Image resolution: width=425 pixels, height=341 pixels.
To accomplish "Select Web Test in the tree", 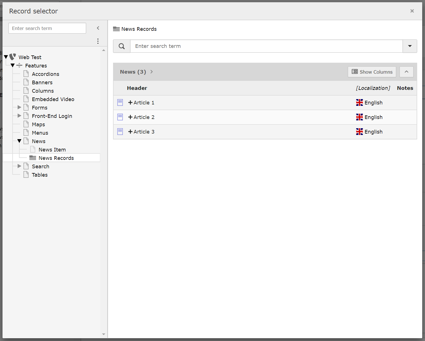I will (x=30, y=57).
